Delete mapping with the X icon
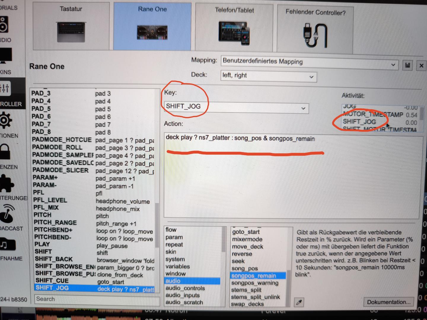The image size is (427, 320). coord(421,66)
